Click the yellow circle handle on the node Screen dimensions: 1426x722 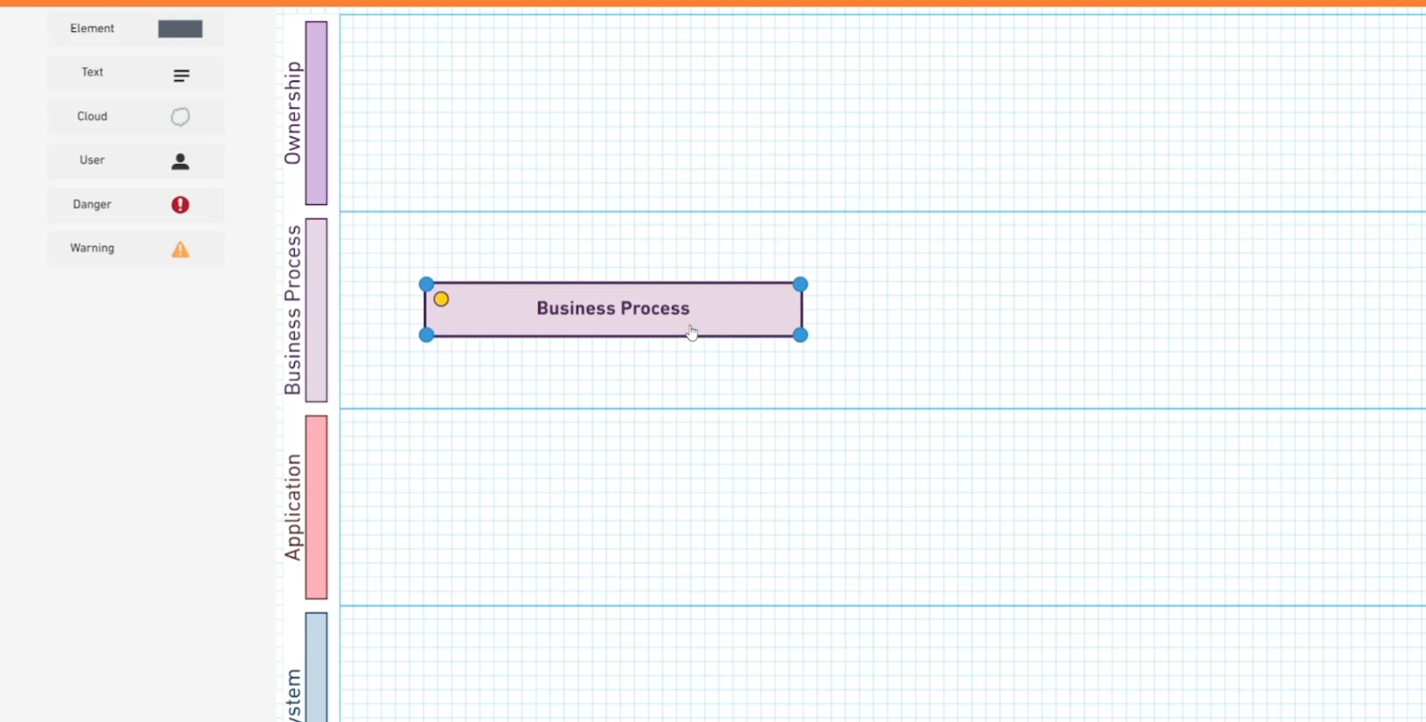pos(441,299)
